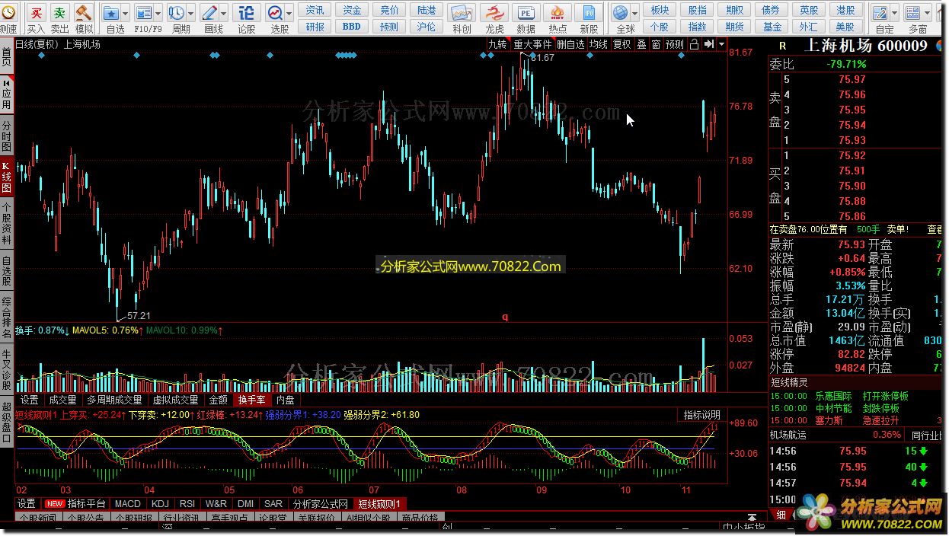This screenshot has width=949, height=536.
Task: Toggle the 九转 indicator
Action: click(x=497, y=44)
